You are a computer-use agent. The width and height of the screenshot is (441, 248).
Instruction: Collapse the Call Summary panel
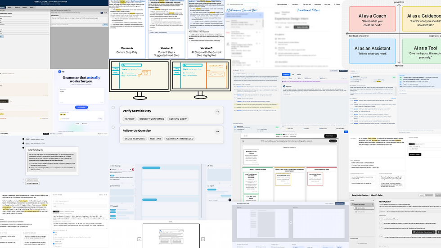[x=133, y=186]
